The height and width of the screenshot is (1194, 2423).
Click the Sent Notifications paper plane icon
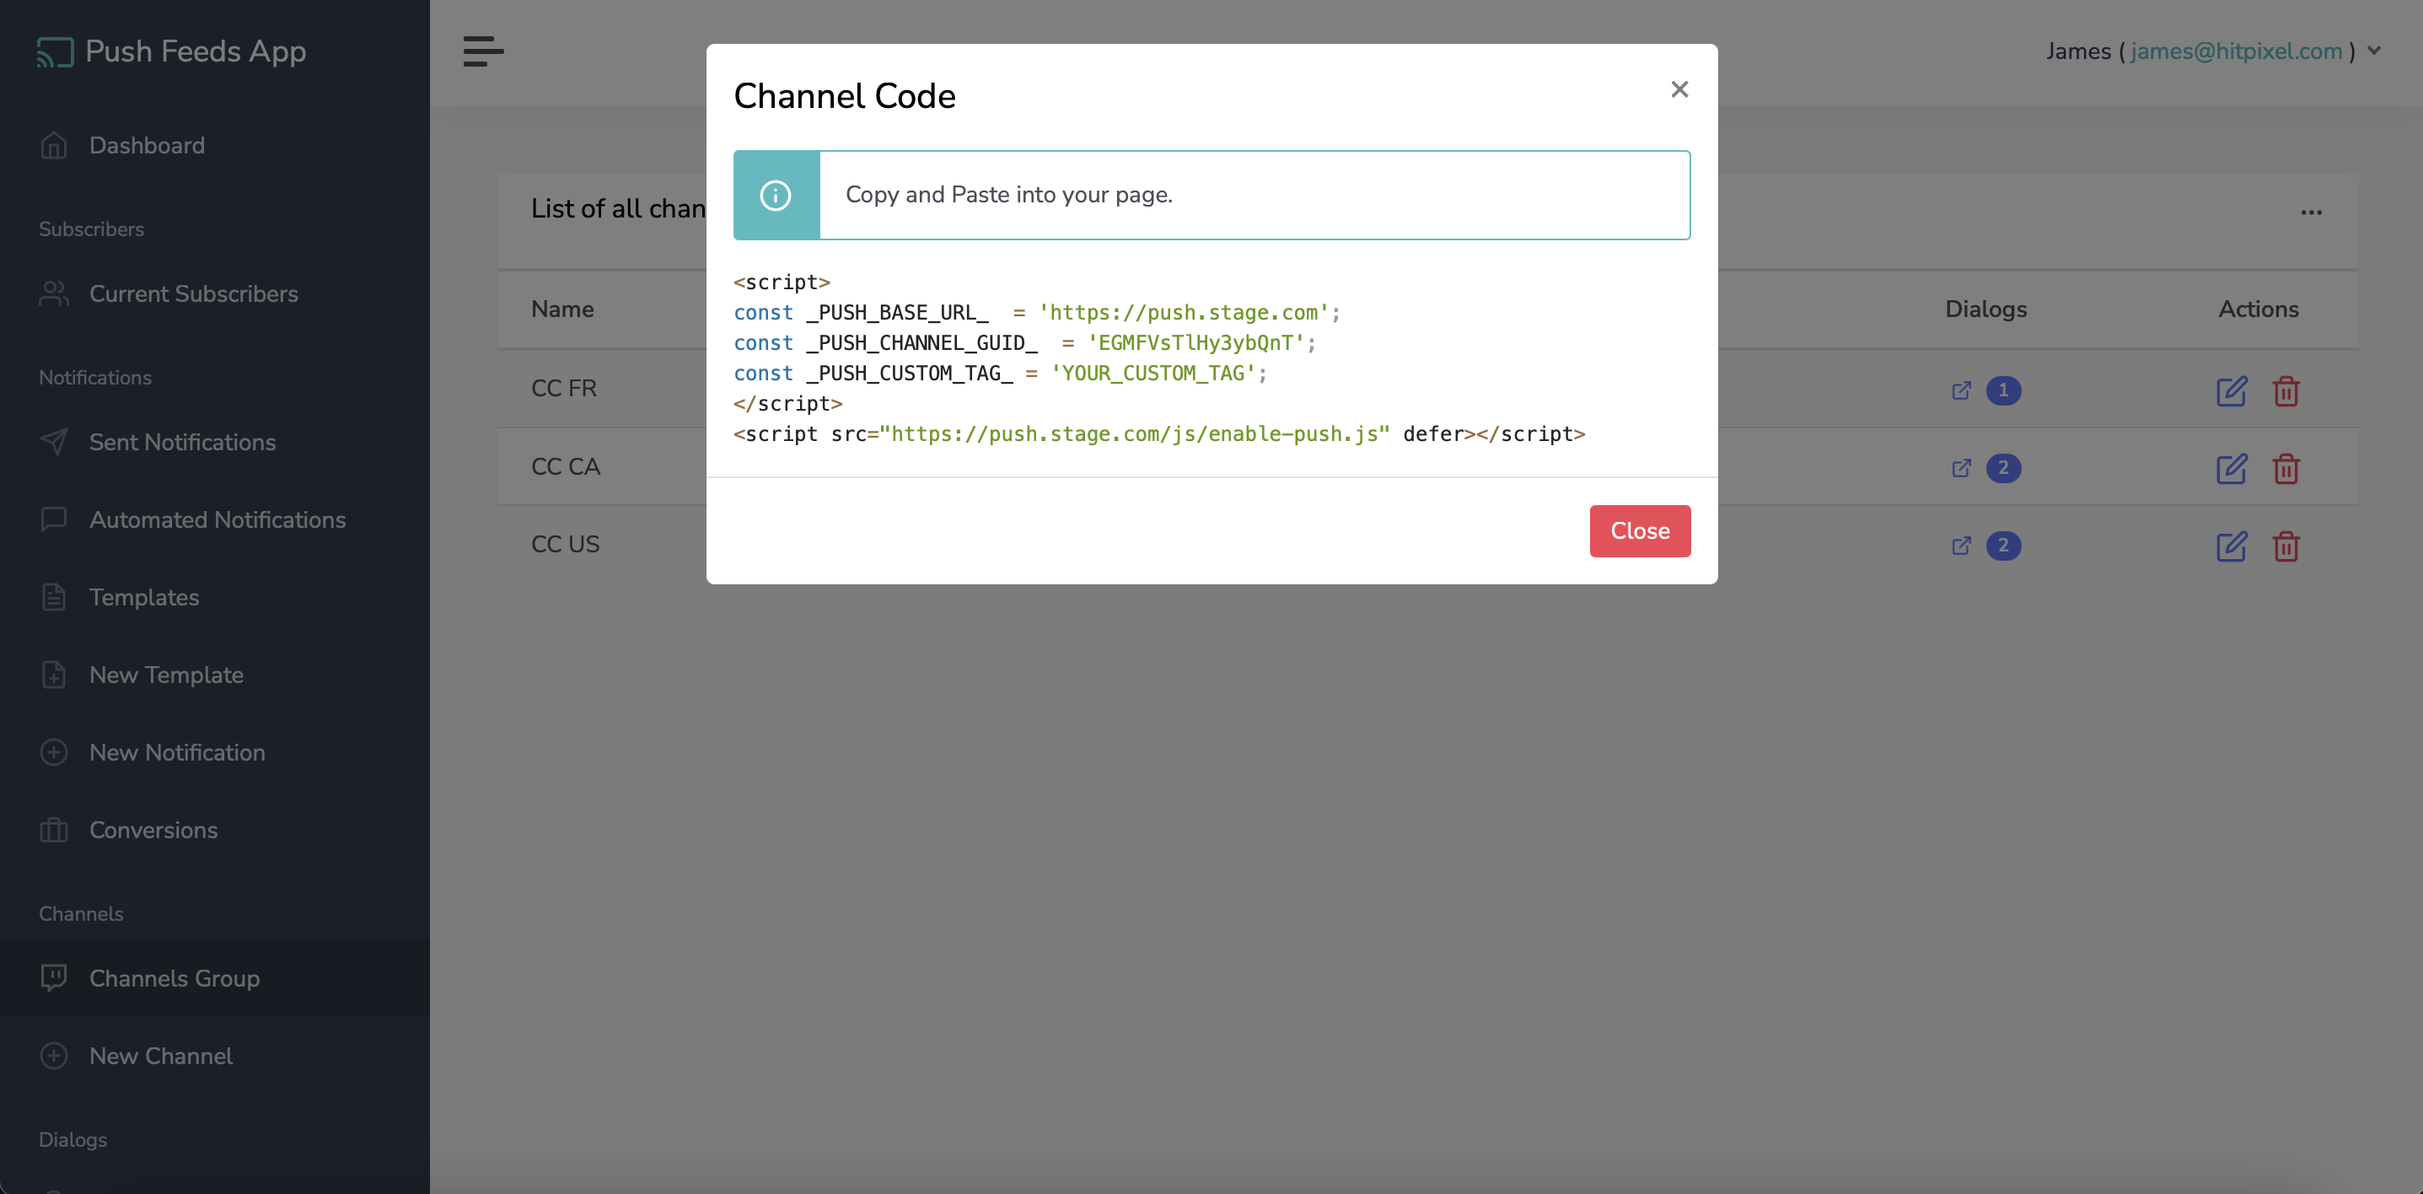pos(54,442)
